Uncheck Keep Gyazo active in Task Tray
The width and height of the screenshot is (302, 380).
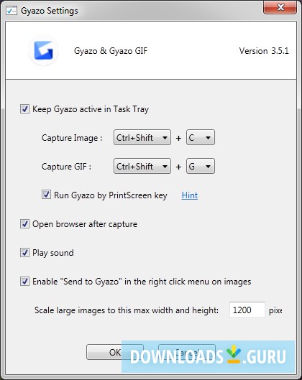tap(24, 109)
